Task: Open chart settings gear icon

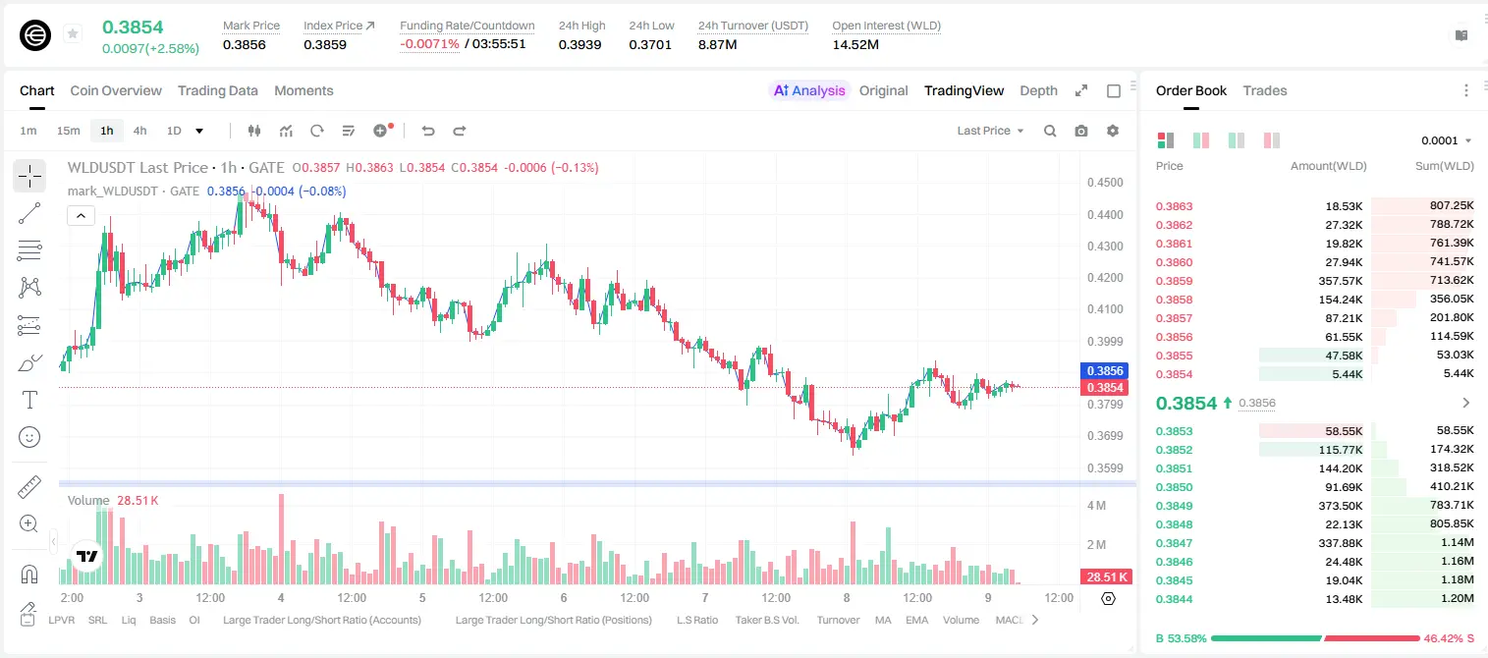Action: coord(1113,131)
